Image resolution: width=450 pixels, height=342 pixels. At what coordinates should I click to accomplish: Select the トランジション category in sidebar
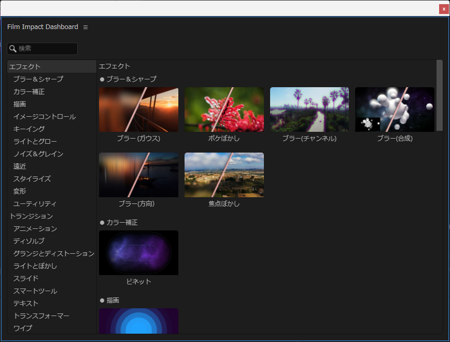click(x=31, y=216)
